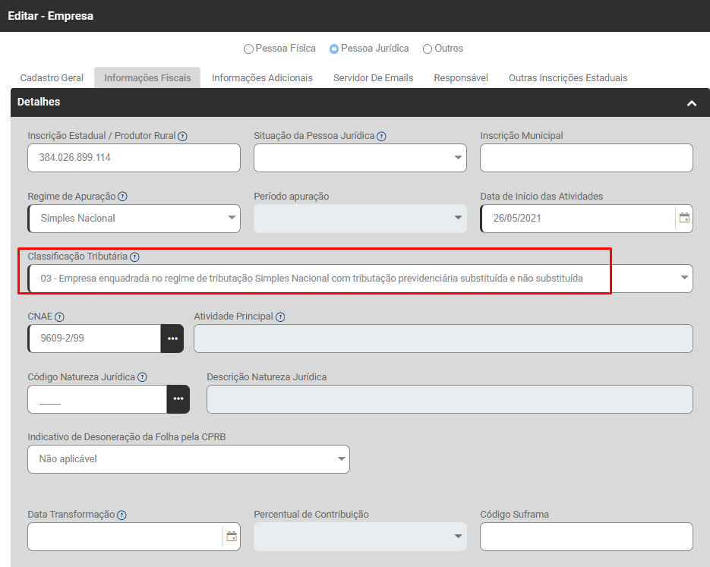The height and width of the screenshot is (567, 710).
Task: Collapse the Detalhes section chevron
Action: [691, 103]
